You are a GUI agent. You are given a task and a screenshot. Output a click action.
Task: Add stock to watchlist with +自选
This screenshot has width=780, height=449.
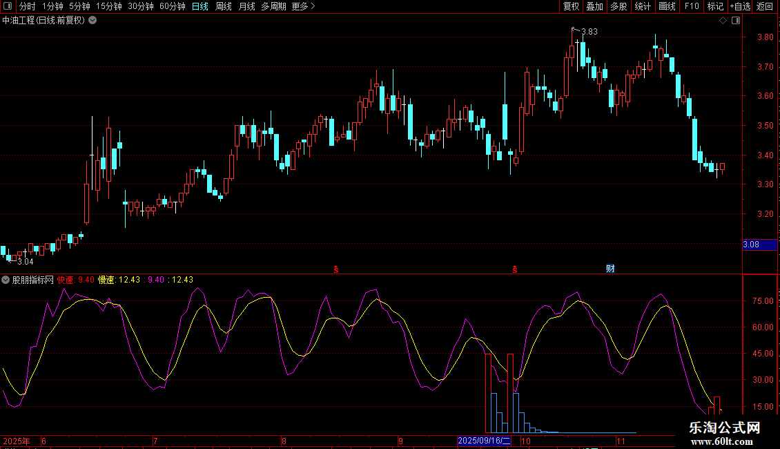pyautogui.click(x=740, y=6)
